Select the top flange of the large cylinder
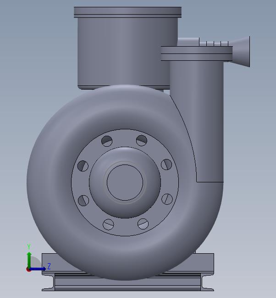 tap(127, 12)
